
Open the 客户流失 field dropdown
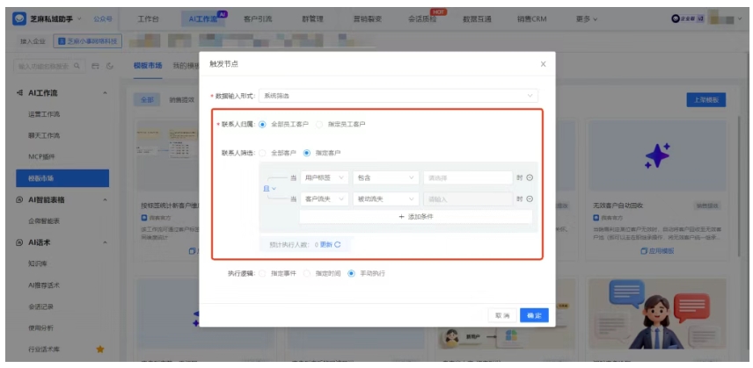coord(324,199)
